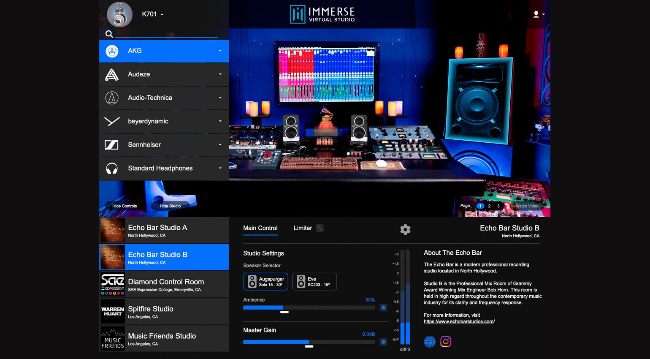Select Echo Bar Studio A
The width and height of the screenshot is (650, 359).
point(164,230)
